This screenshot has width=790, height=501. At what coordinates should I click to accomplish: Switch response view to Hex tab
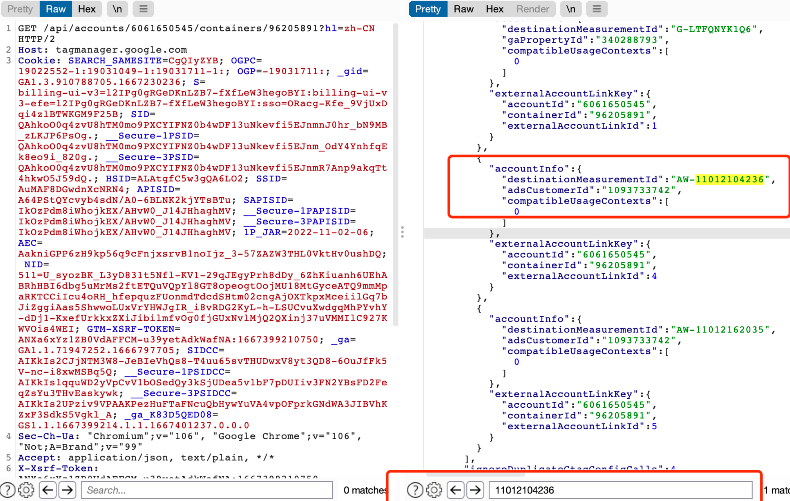pos(494,9)
